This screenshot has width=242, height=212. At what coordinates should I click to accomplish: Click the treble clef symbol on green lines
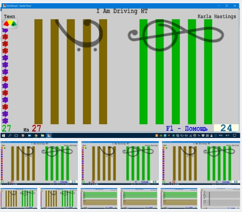[176, 35]
